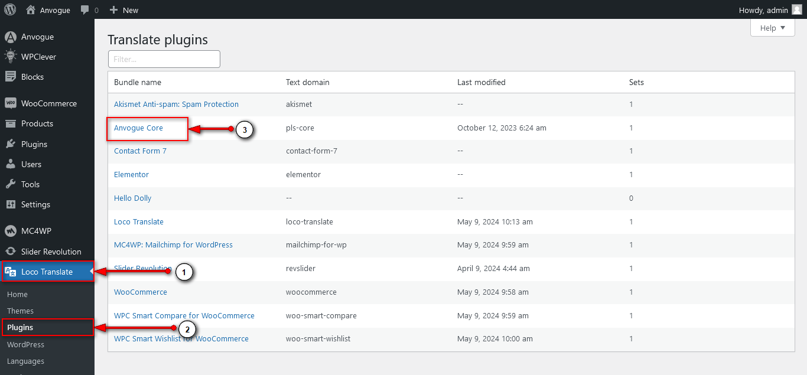This screenshot has width=807, height=375.
Task: Click the MC4WP sidebar icon
Action: point(11,231)
